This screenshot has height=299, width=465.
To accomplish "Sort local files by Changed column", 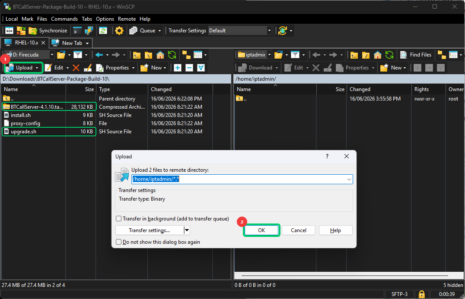I will [x=180, y=89].
